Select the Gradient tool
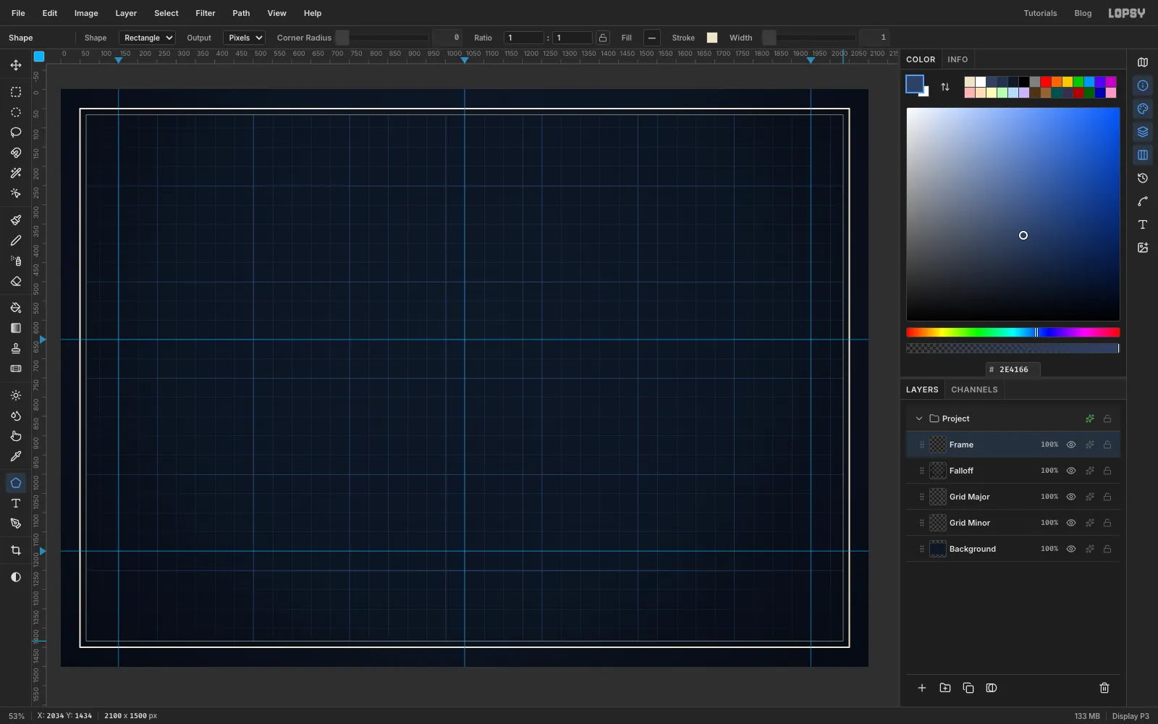The width and height of the screenshot is (1158, 724). [16, 328]
